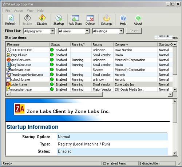The width and height of the screenshot is (182, 167).
Task: Click the Refresh toolbar icon
Action: [x=11, y=18]
